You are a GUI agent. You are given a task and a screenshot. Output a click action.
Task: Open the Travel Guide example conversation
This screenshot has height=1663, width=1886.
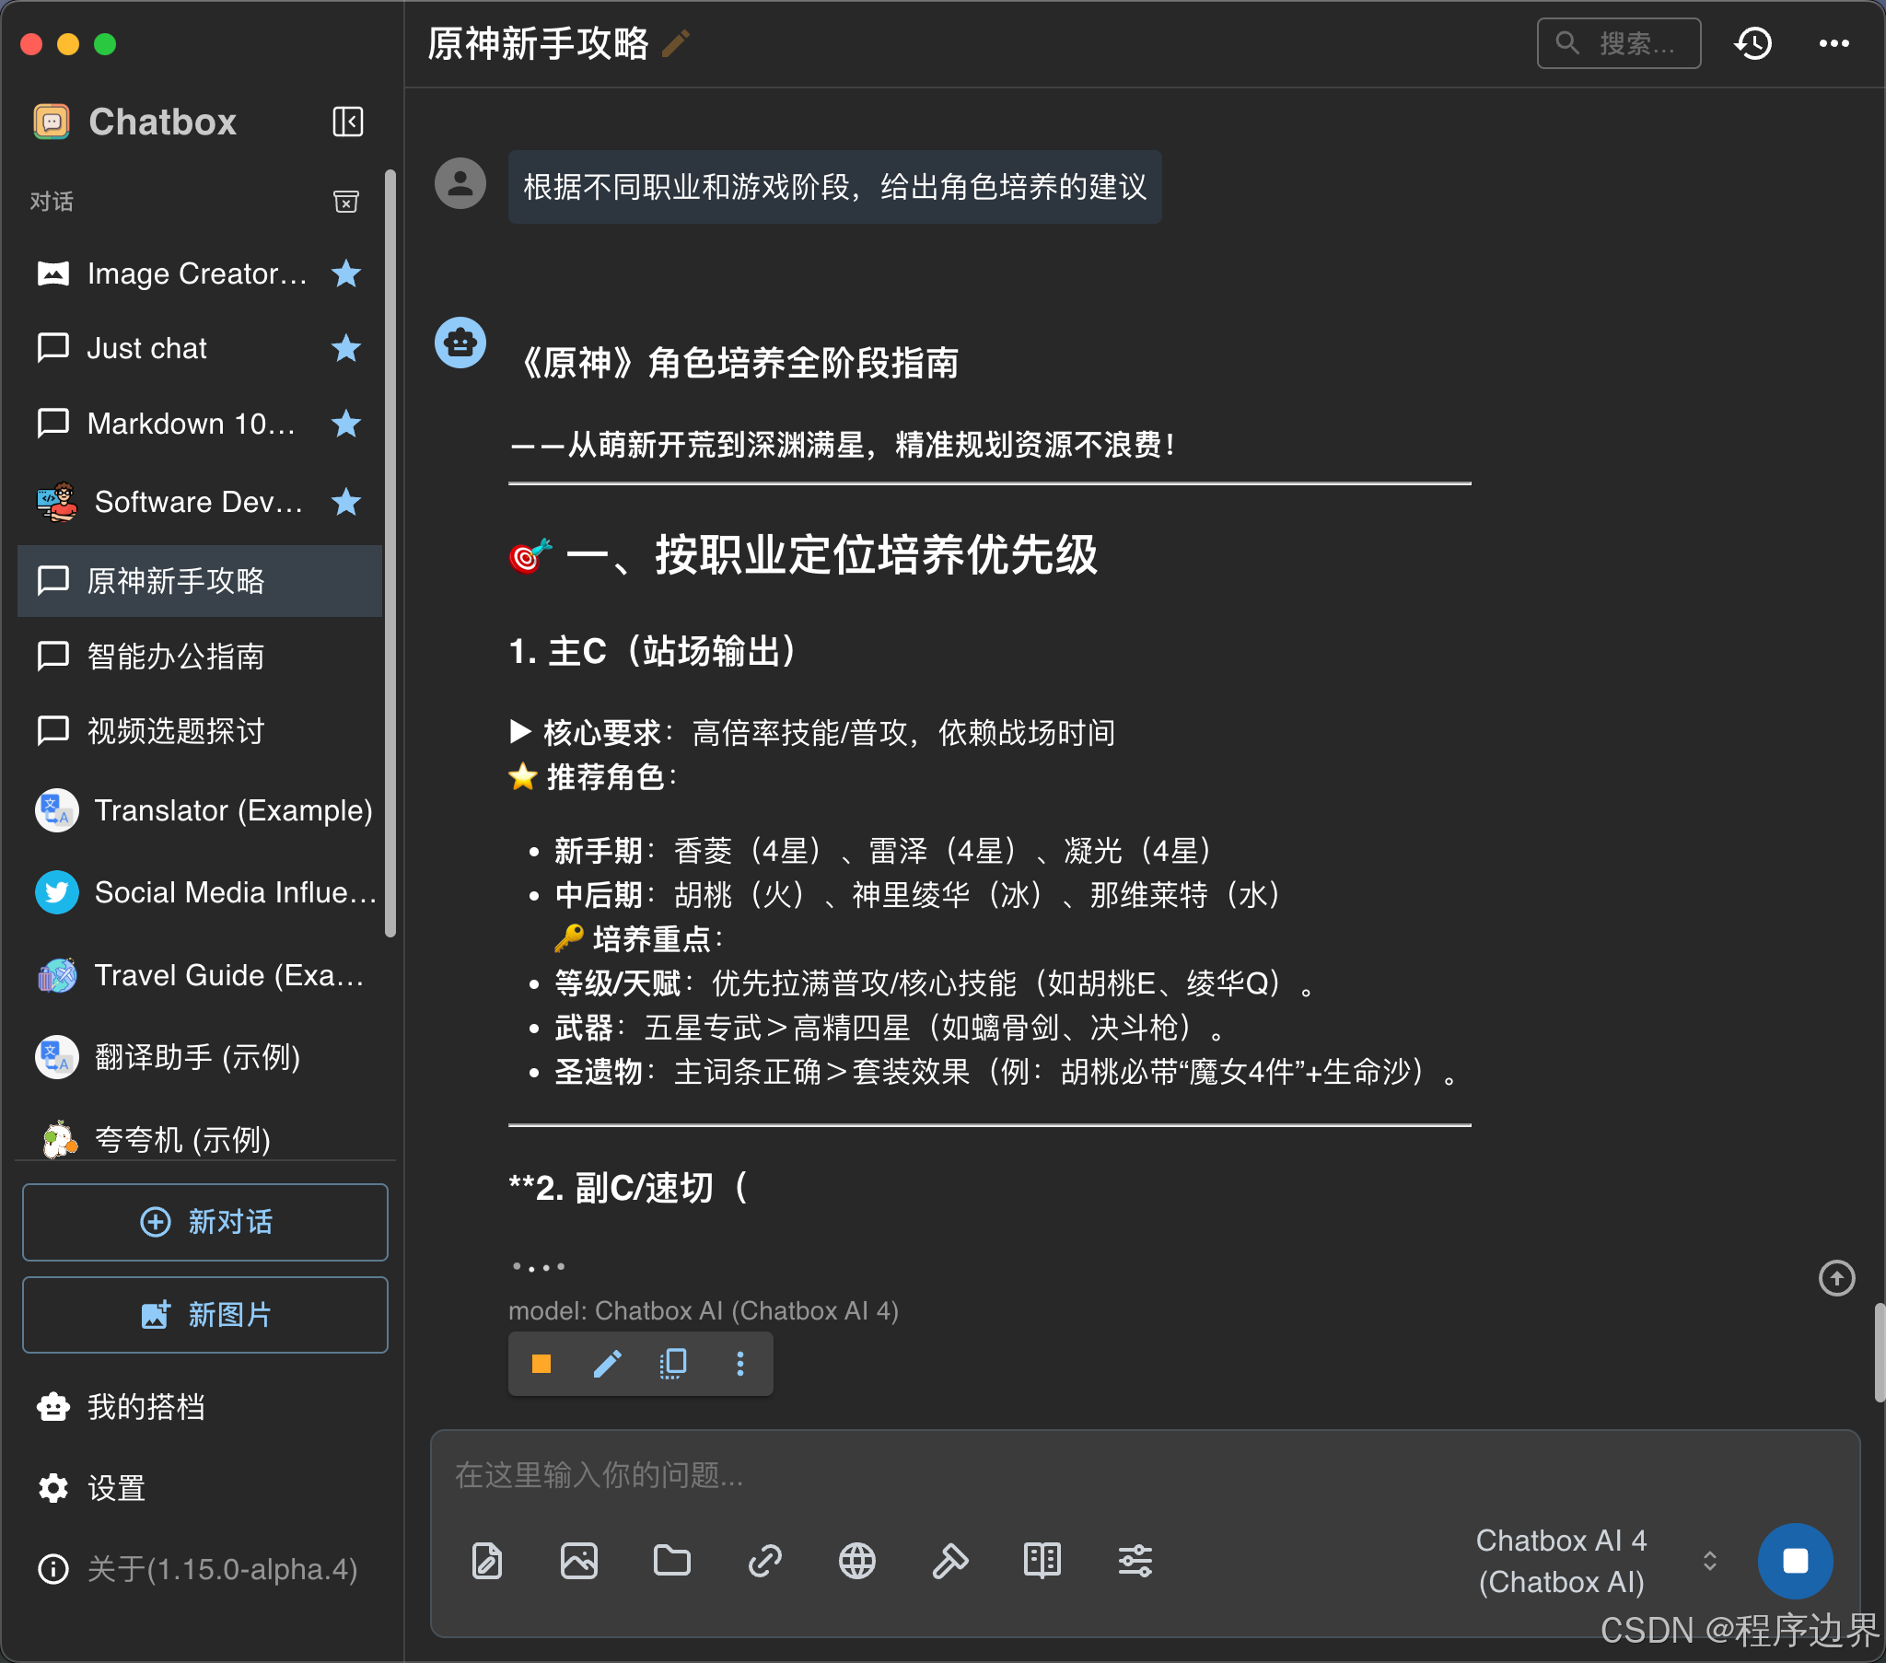[x=198, y=974]
